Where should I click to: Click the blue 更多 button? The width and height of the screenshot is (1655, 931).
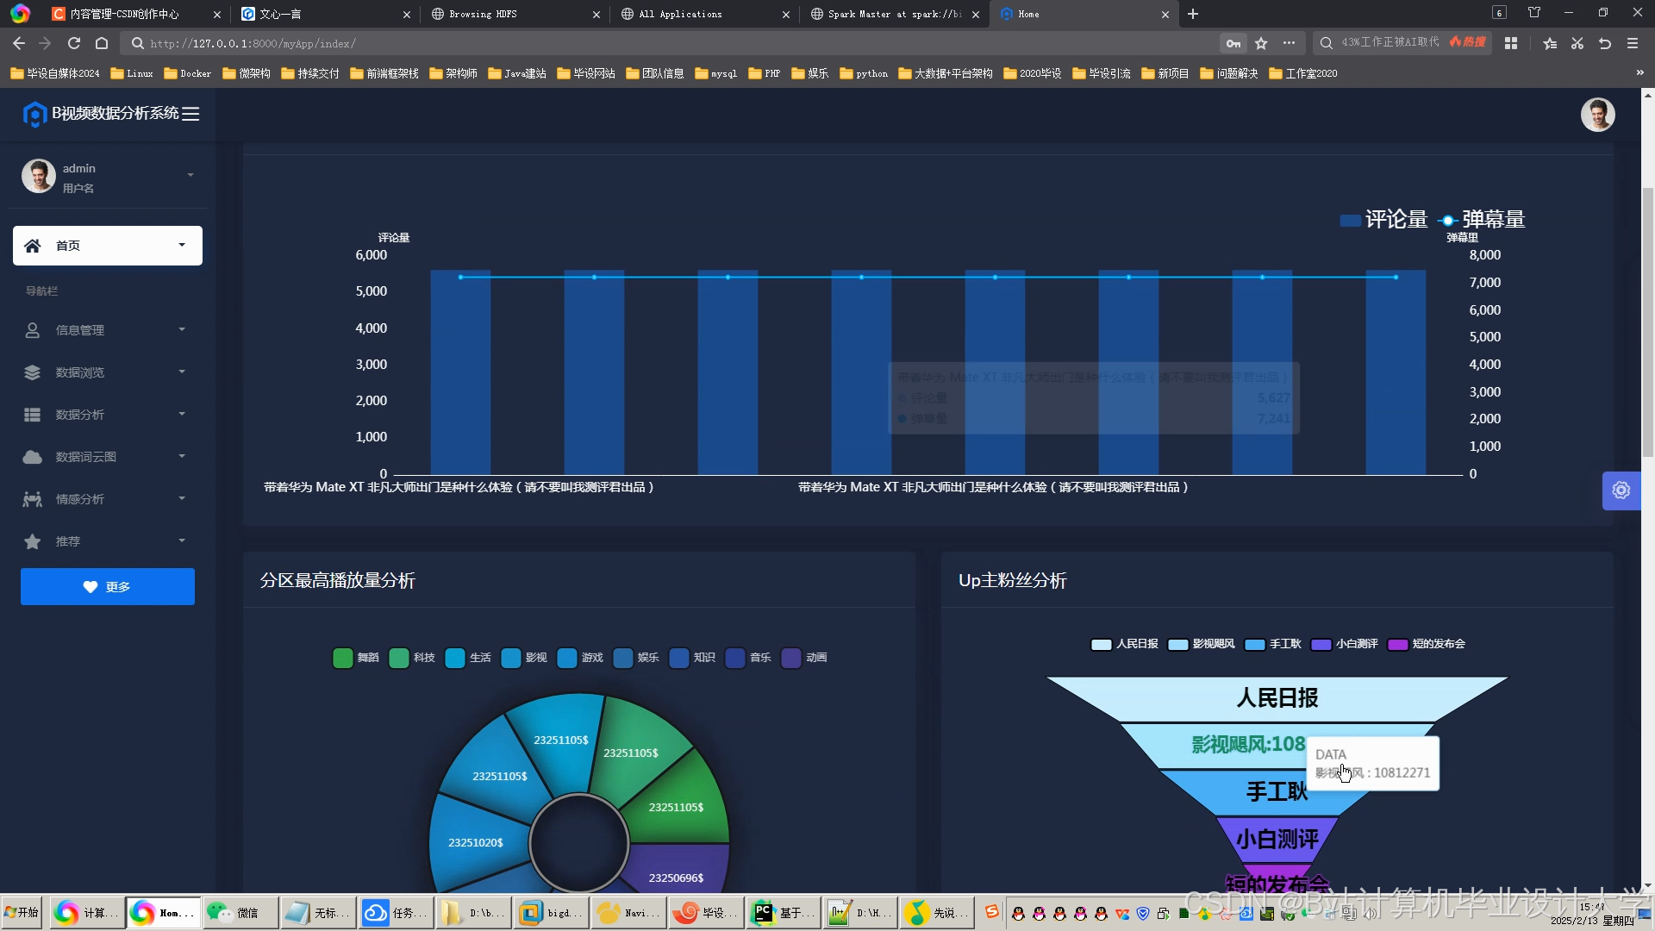108,586
